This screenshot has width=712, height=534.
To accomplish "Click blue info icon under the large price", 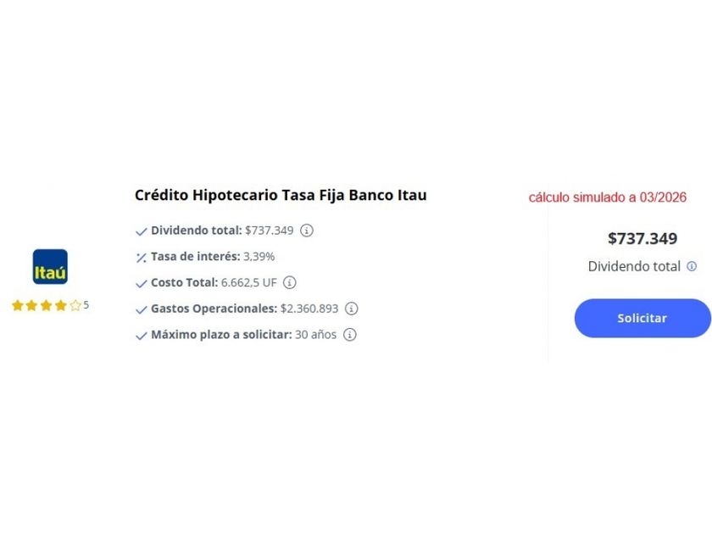I will pos(692,266).
